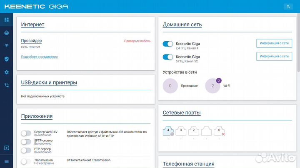Open the Подробнее о соединении link
The image size is (300, 168).
click(39, 57)
